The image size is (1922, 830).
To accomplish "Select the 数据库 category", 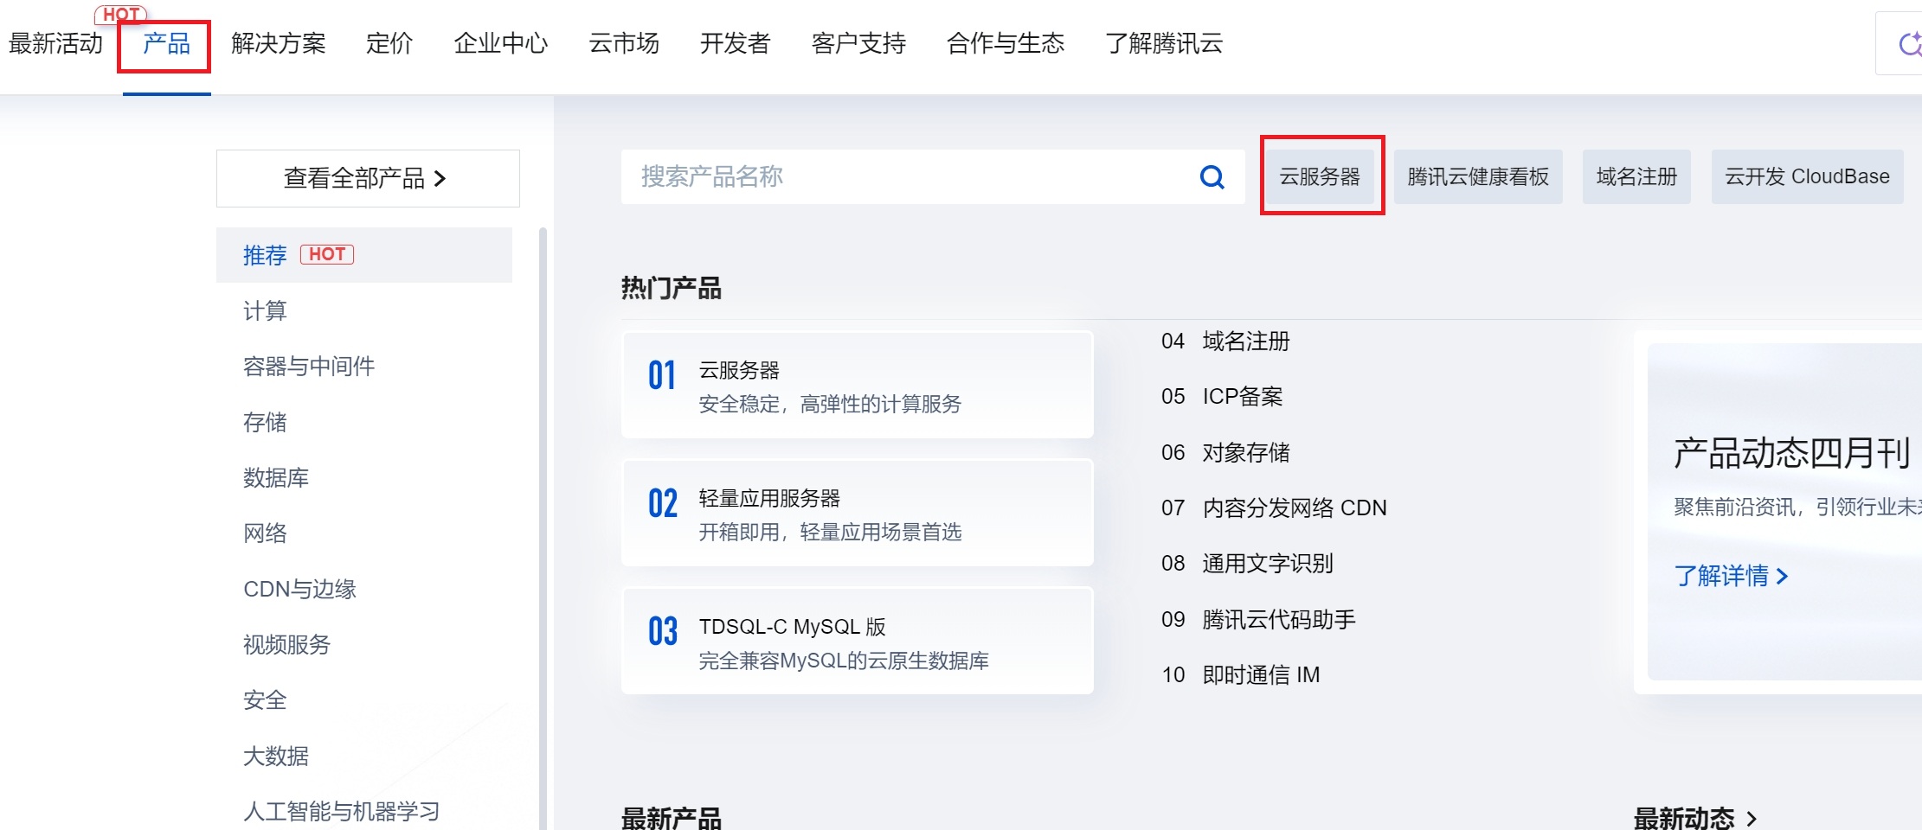I will 276,477.
